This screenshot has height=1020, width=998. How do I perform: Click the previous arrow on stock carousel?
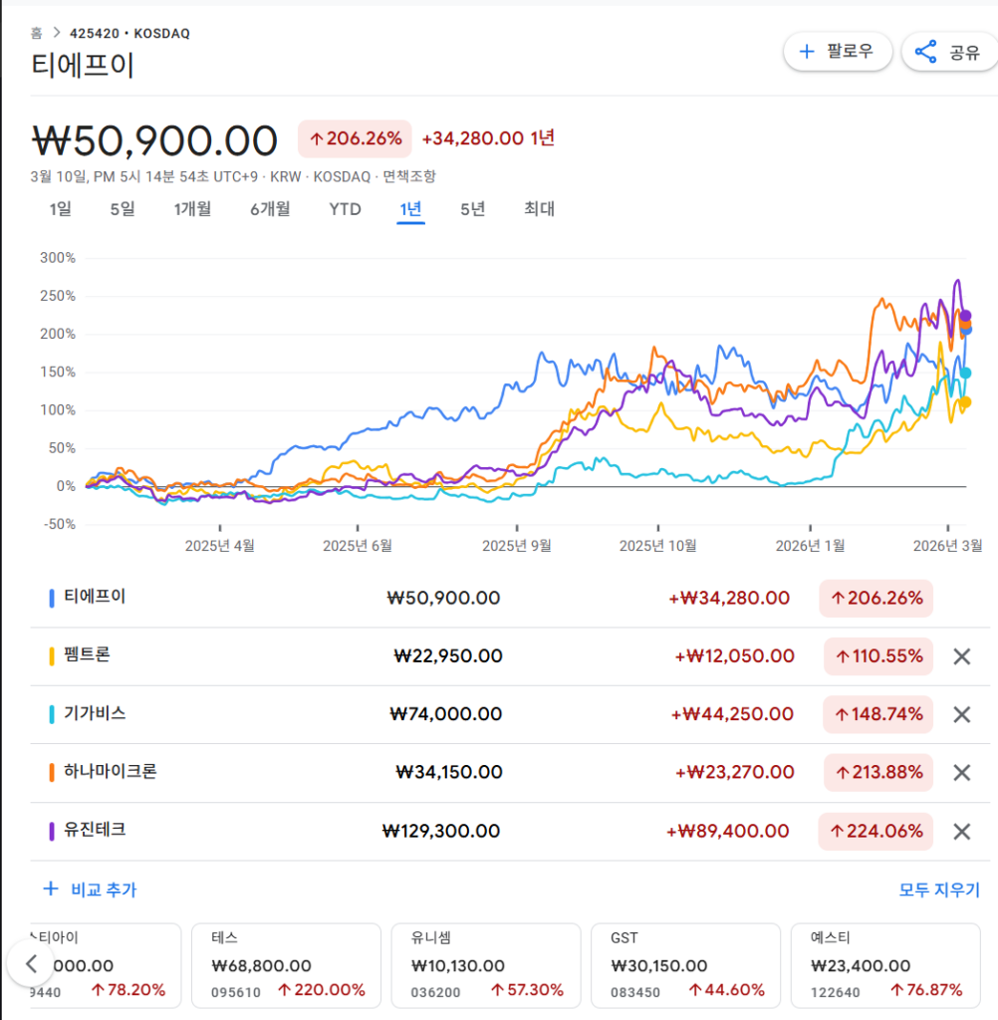(31, 963)
